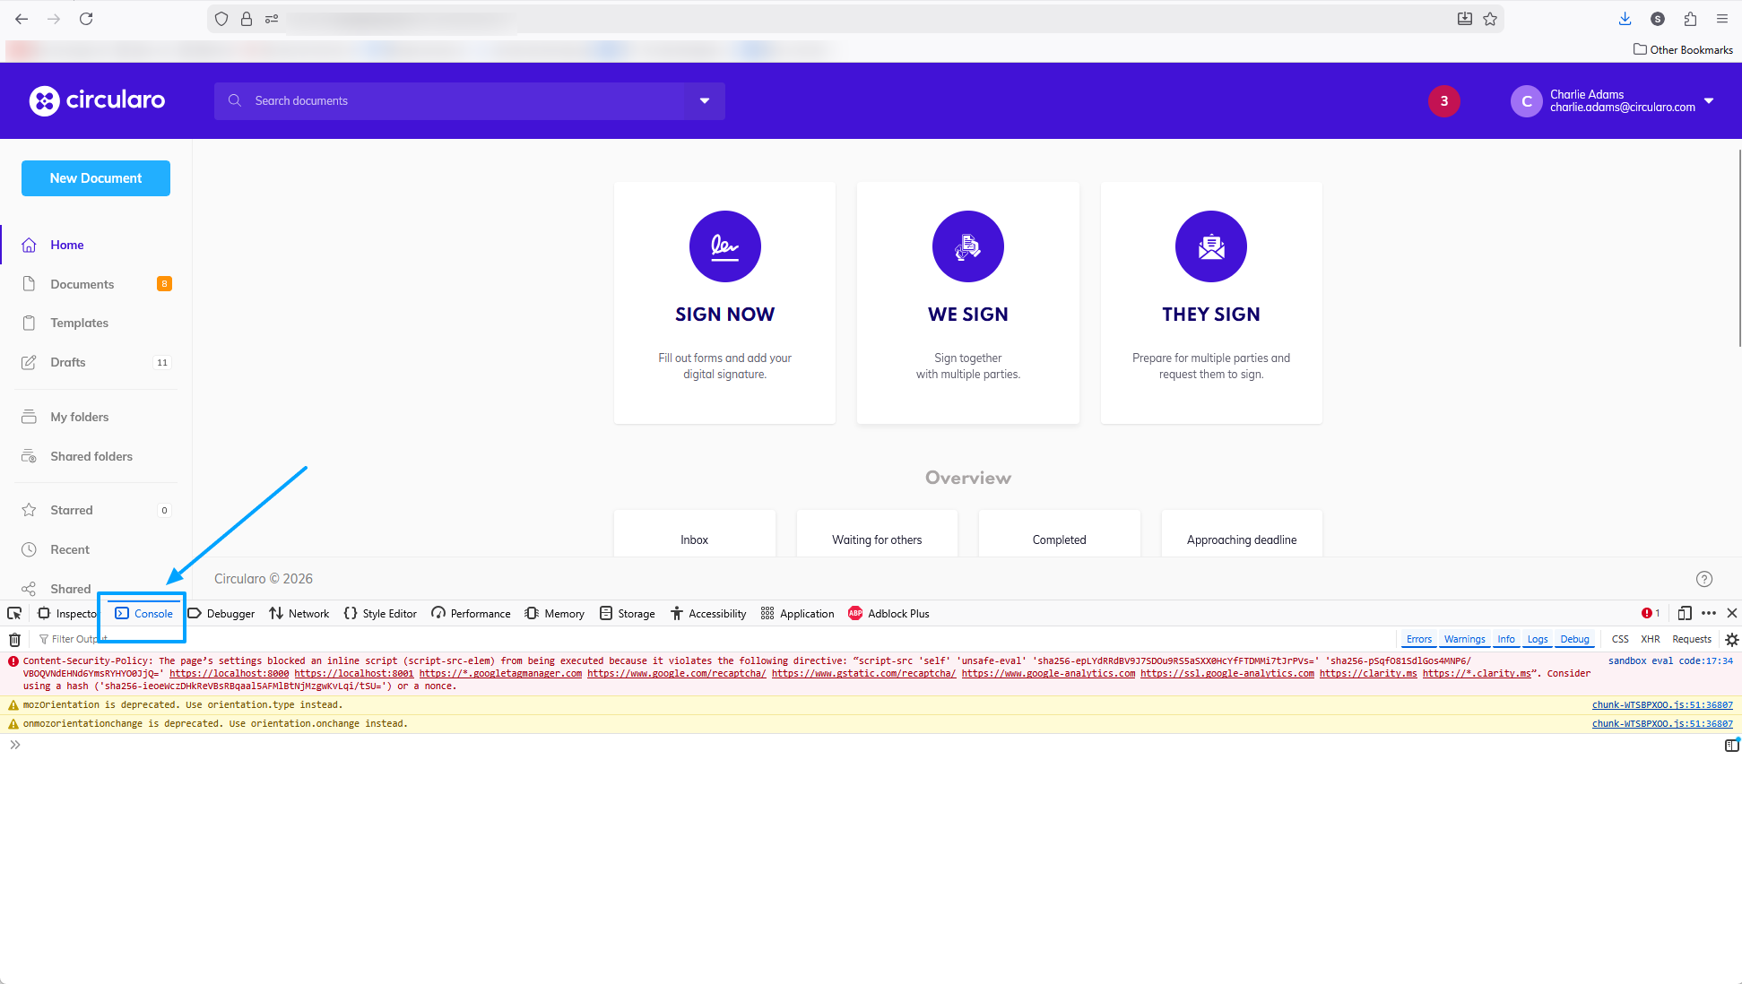Open the help question mark icon

pyautogui.click(x=1705, y=579)
